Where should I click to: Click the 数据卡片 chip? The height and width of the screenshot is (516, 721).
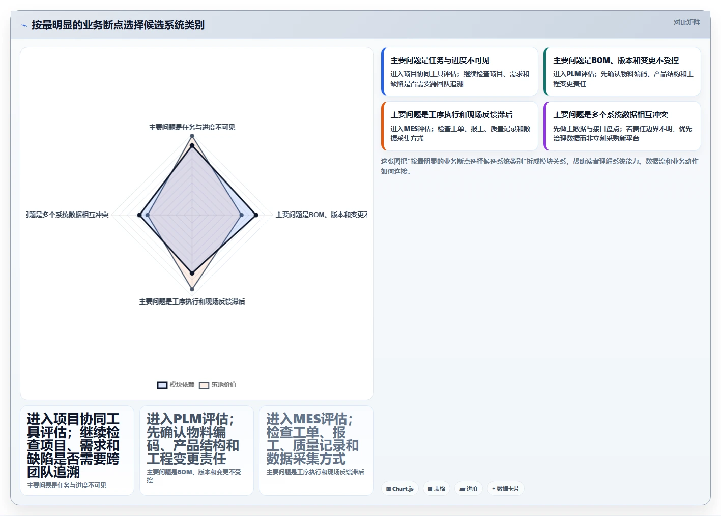tap(506, 489)
